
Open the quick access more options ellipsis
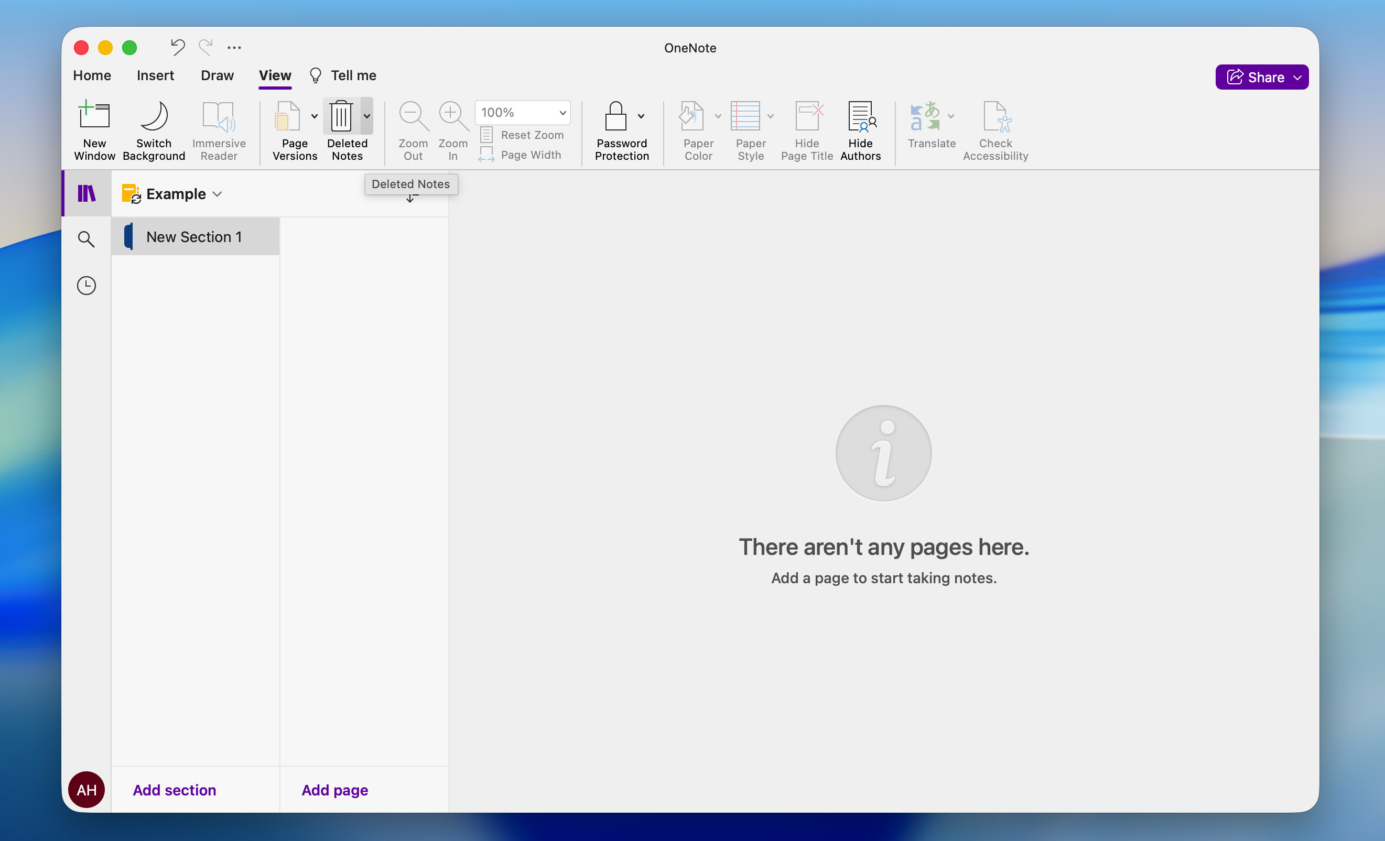point(234,48)
